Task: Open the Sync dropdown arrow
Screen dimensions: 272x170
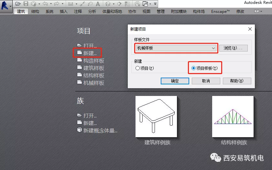Action: 39,4
